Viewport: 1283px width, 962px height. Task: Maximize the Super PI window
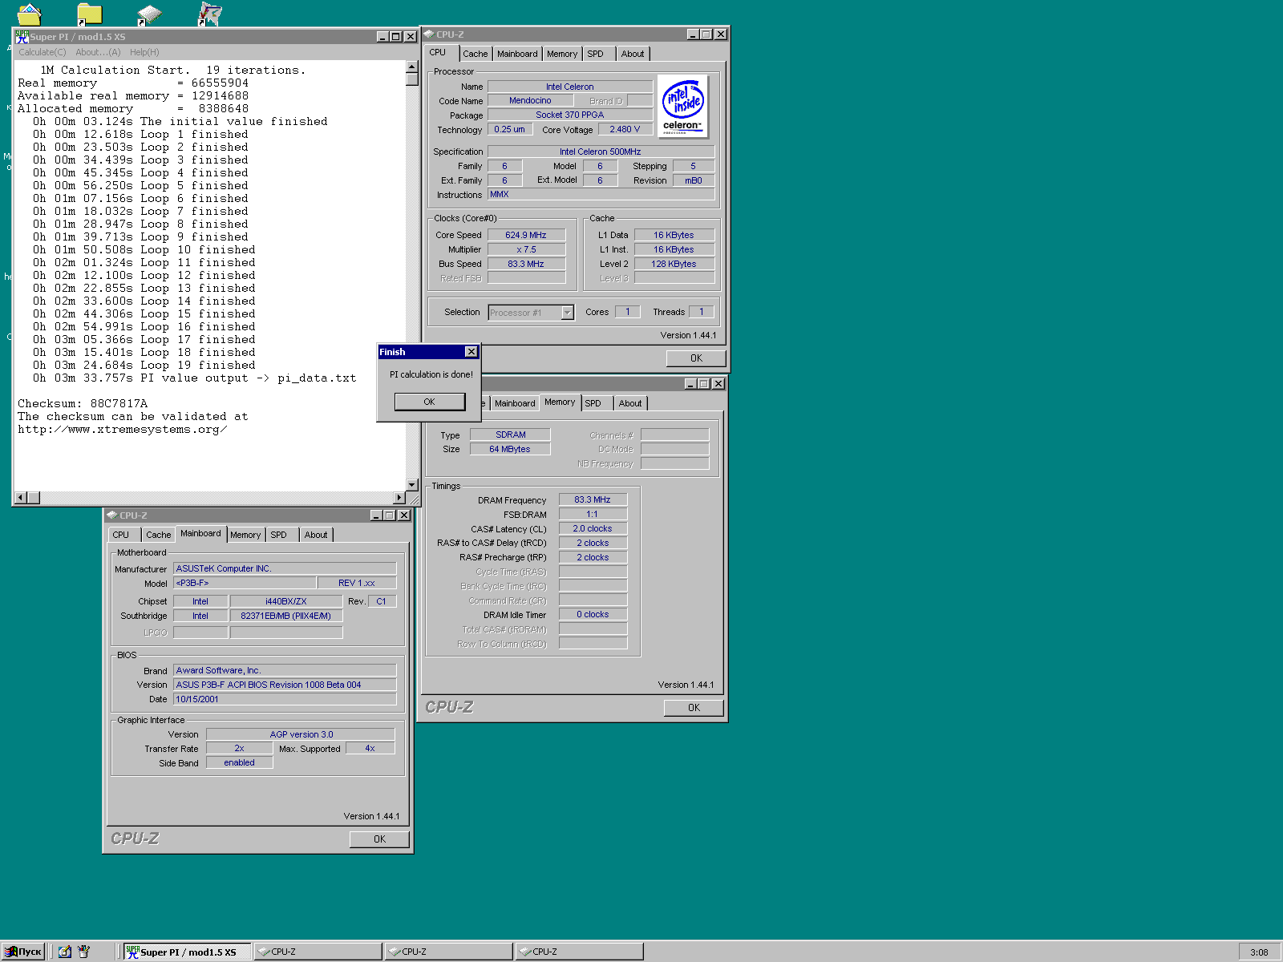point(396,36)
